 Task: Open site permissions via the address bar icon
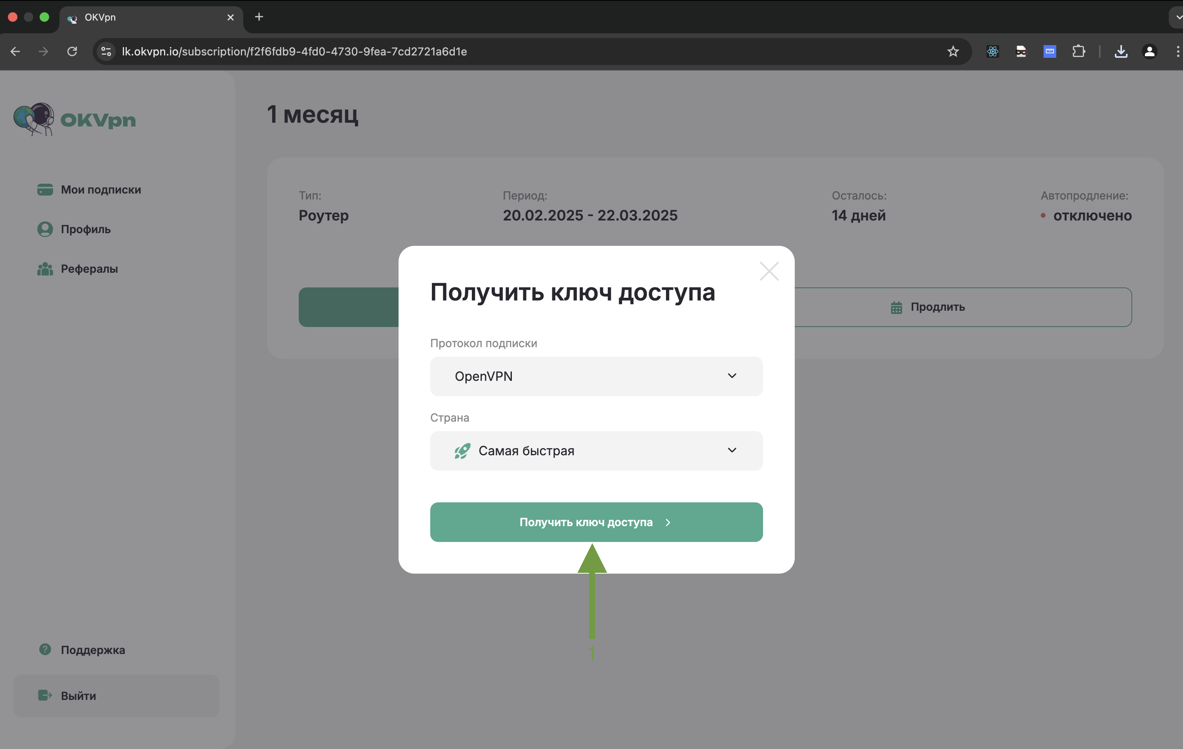tap(106, 51)
